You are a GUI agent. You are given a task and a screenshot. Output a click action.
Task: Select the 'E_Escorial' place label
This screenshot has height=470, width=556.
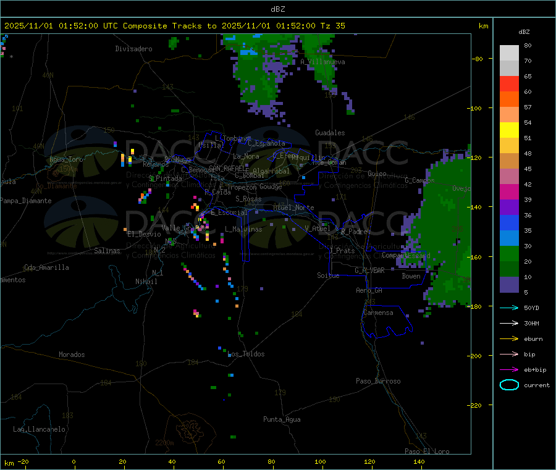pos(229,212)
